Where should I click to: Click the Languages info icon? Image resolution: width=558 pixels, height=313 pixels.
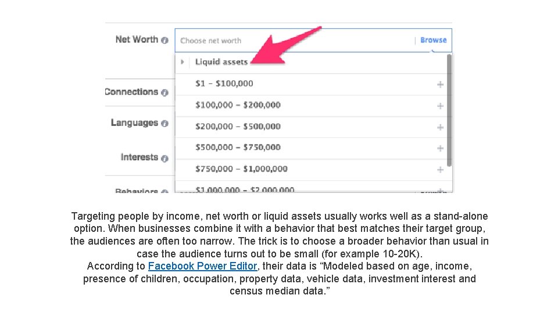[x=165, y=123]
